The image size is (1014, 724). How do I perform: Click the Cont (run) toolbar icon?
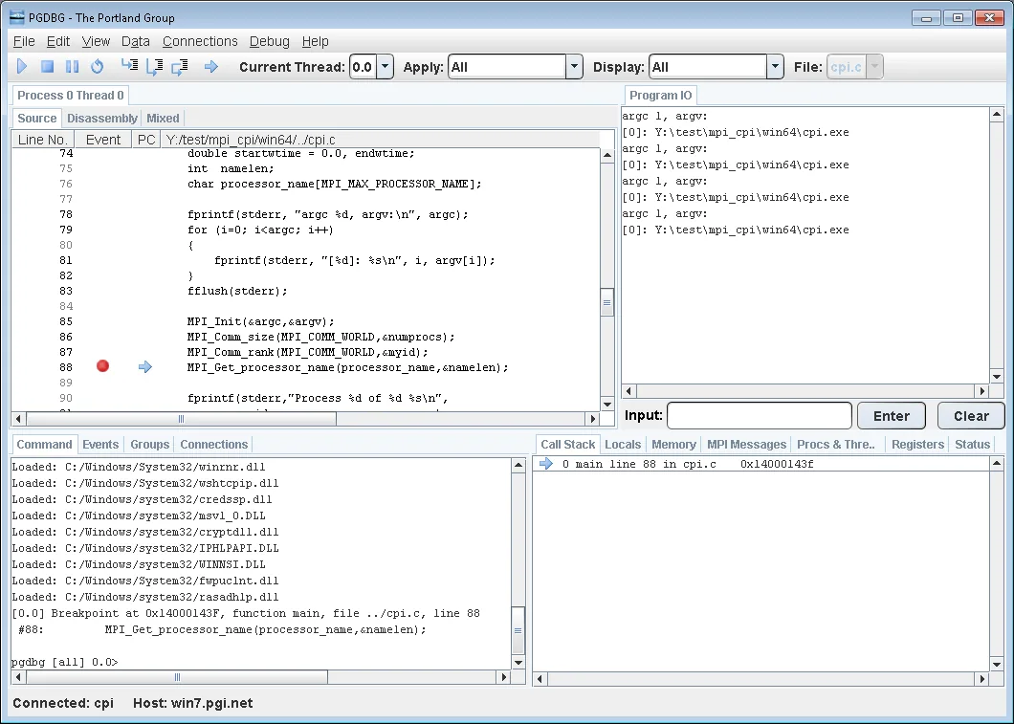click(x=22, y=67)
